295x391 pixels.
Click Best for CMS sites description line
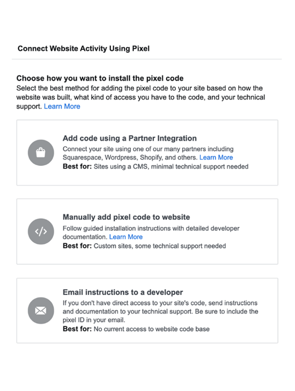click(x=156, y=166)
